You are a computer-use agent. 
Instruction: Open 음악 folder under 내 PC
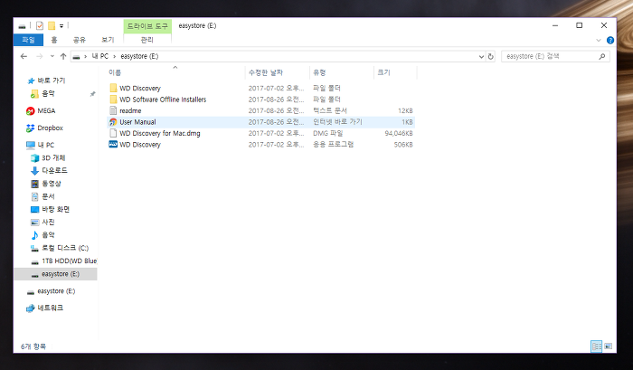(48, 235)
